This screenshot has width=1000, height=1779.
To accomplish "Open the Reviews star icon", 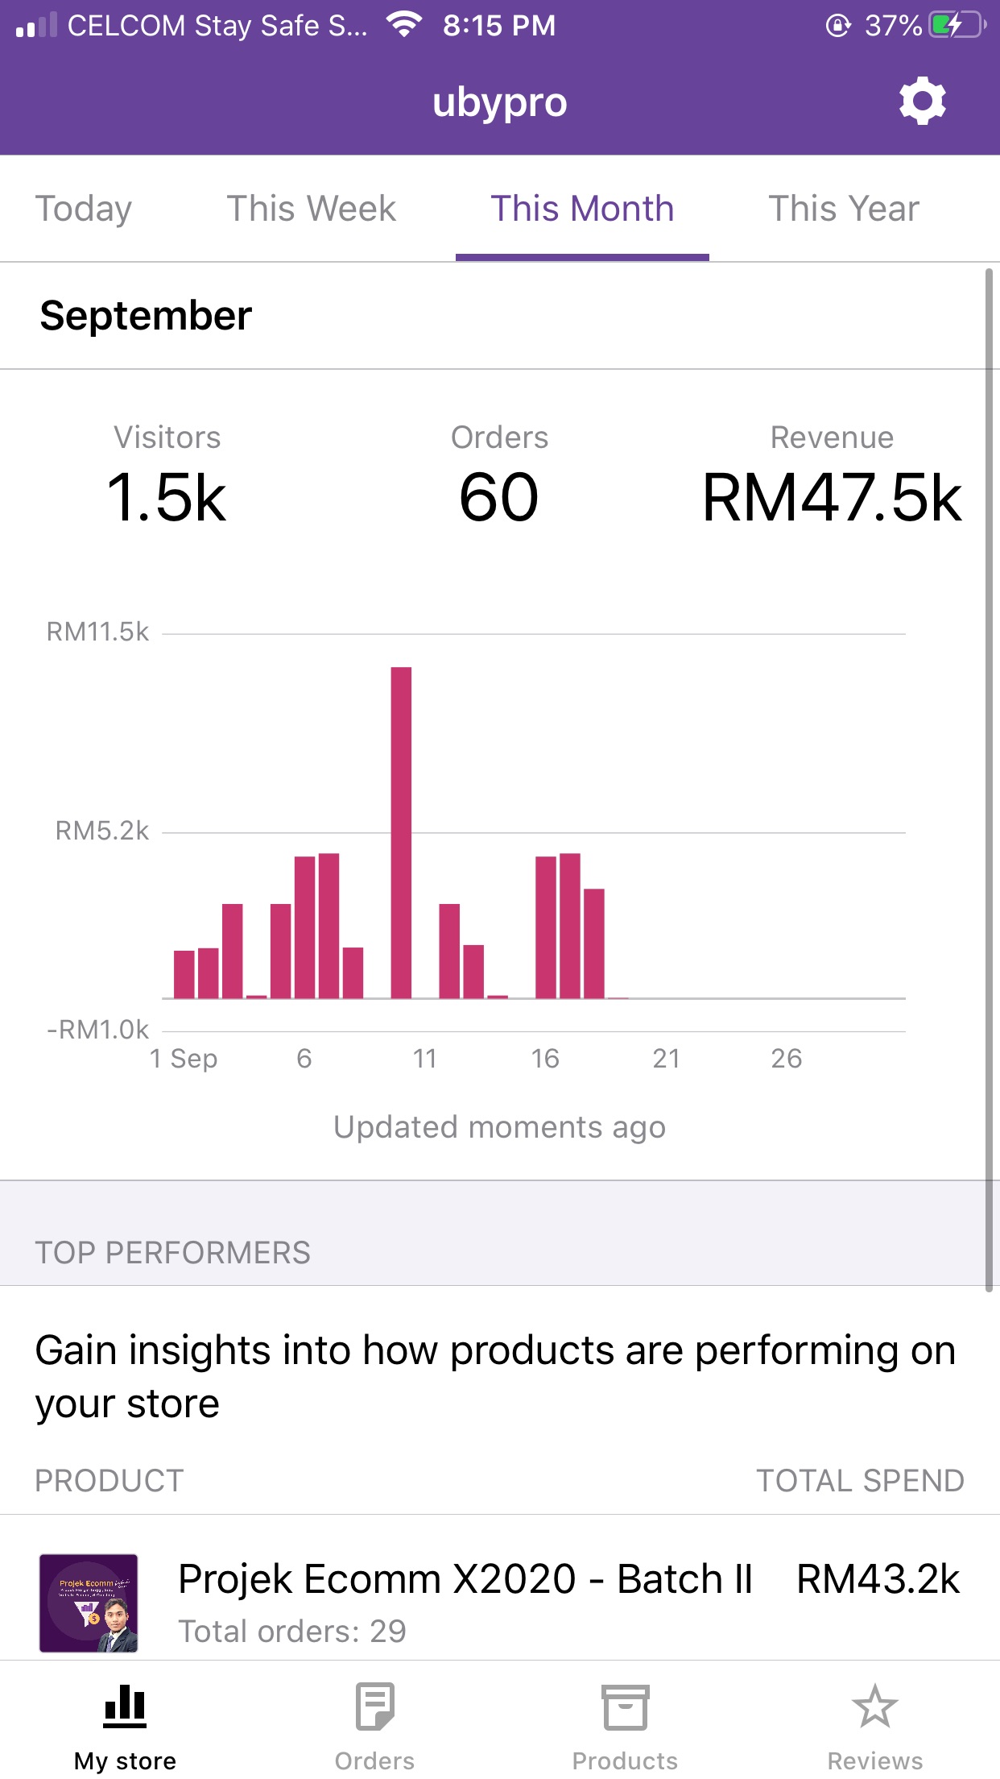I will 874,1706.
